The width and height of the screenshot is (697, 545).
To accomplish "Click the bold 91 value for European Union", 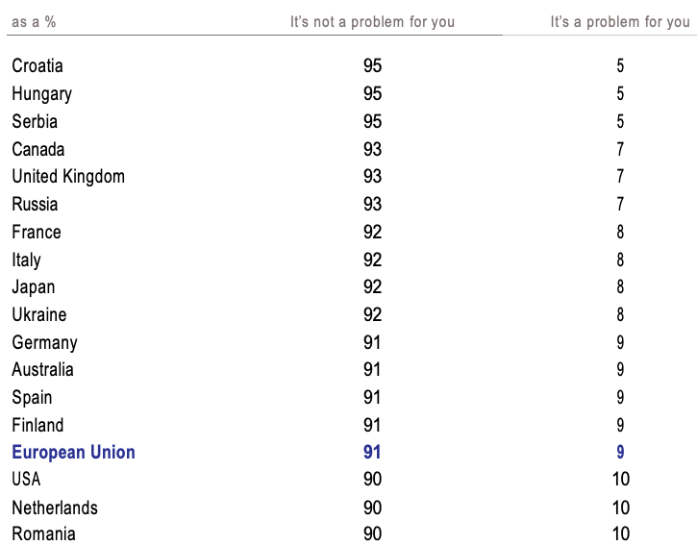I will pos(372,453).
